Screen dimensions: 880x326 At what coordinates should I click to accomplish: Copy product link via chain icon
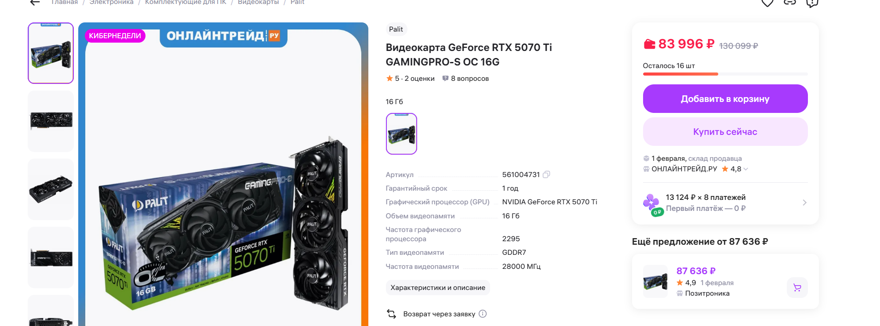[x=790, y=2]
